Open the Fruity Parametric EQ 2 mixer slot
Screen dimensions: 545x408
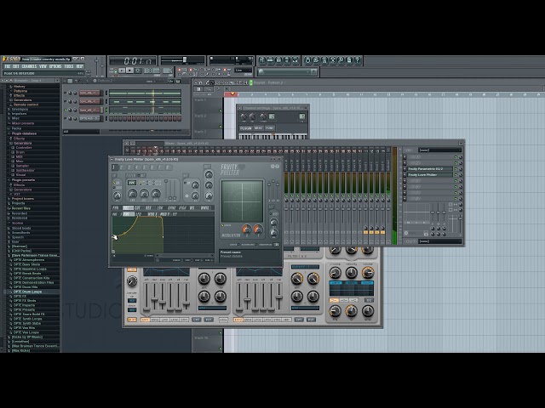430,169
